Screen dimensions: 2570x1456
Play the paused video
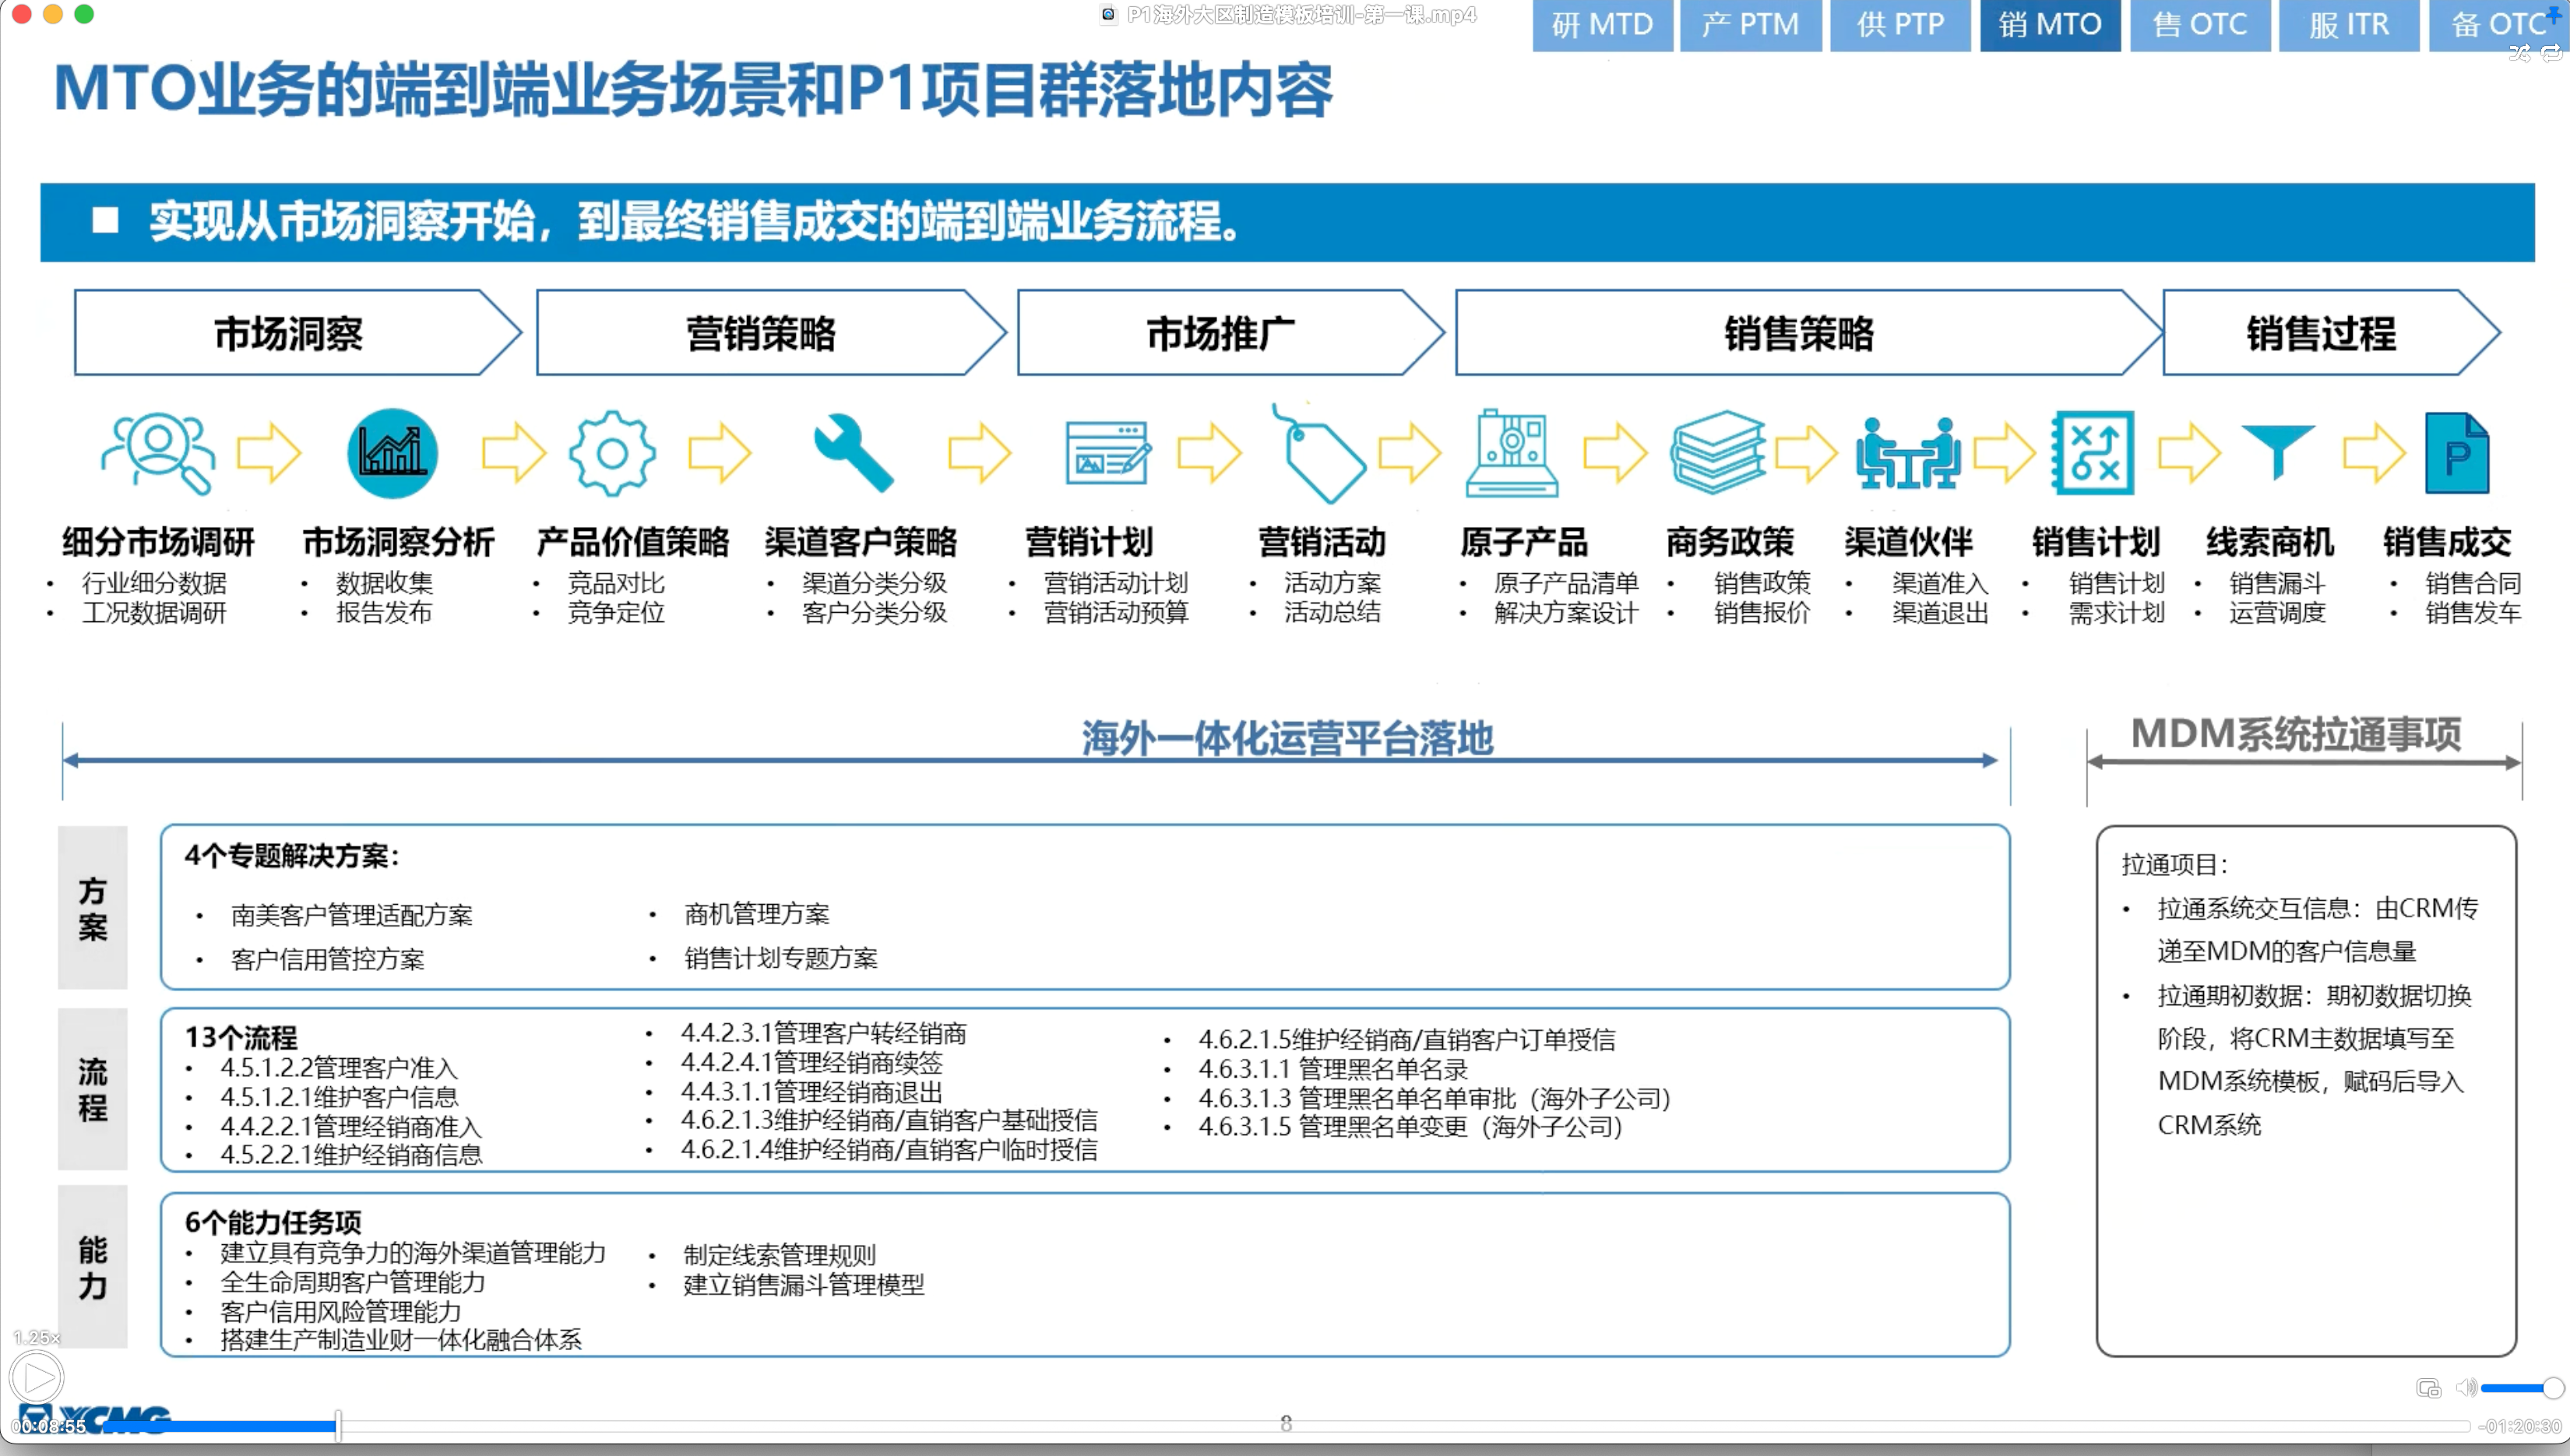click(x=38, y=1378)
